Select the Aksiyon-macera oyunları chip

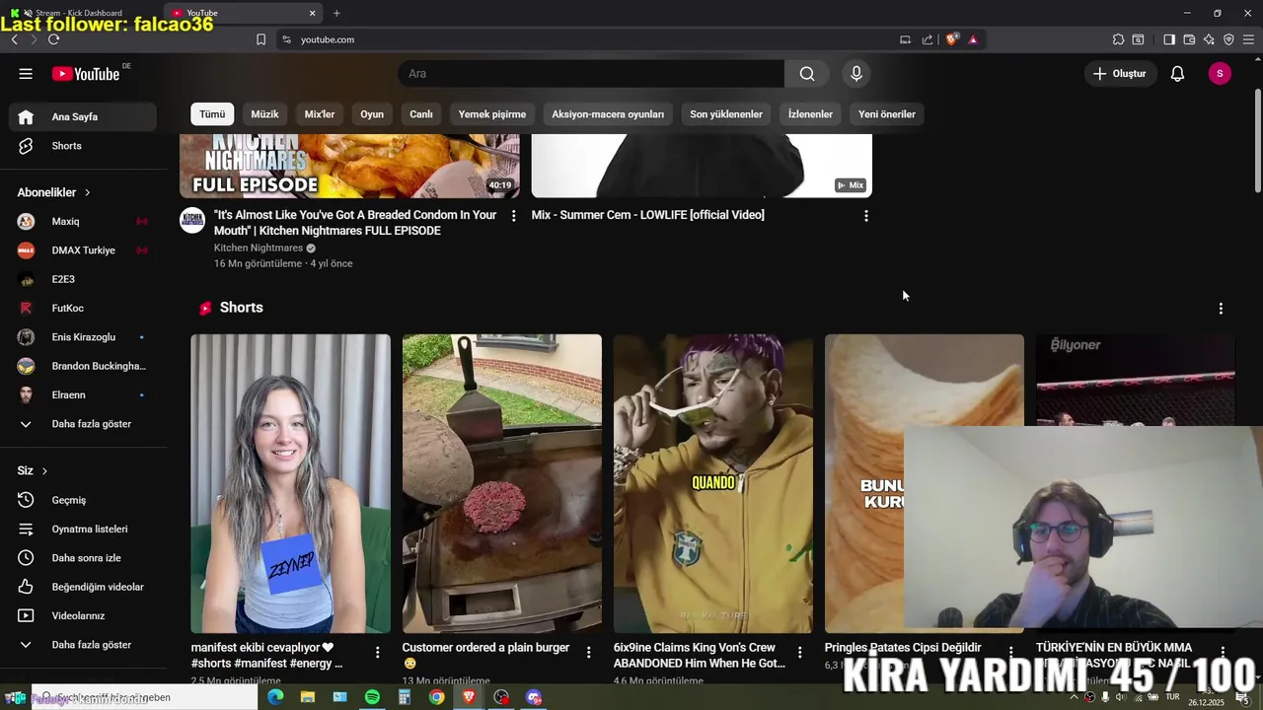point(608,114)
